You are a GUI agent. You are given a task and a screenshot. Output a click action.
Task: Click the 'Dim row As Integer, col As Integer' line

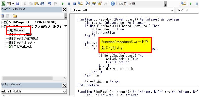pos(115,23)
